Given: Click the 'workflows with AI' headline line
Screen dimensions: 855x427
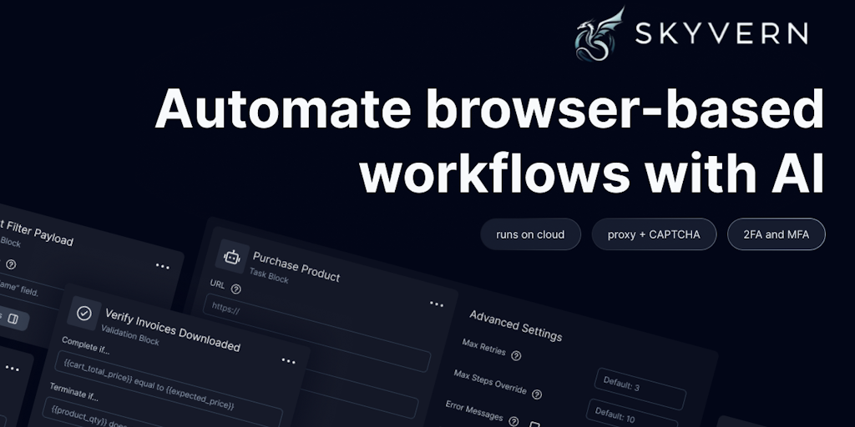Looking at the screenshot, I should [592, 173].
